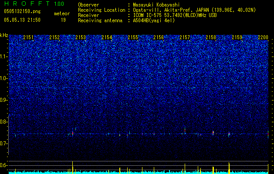The width and height of the screenshot is (274, 174).
Task: Click the Receiver label
Action: coord(88,15)
